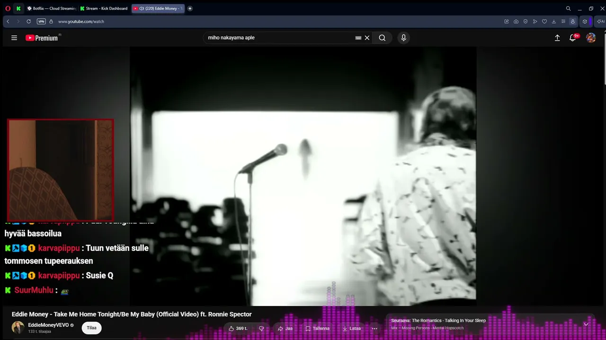Open the browser profile icon
Image resolution: width=606 pixels, height=340 pixels.
573,21
